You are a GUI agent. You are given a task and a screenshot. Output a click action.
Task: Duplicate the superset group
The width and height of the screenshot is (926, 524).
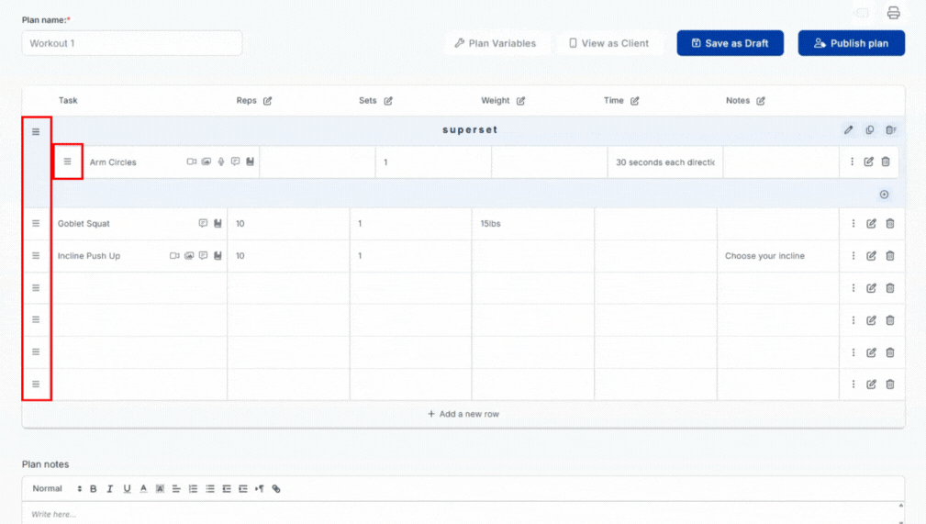(x=870, y=130)
